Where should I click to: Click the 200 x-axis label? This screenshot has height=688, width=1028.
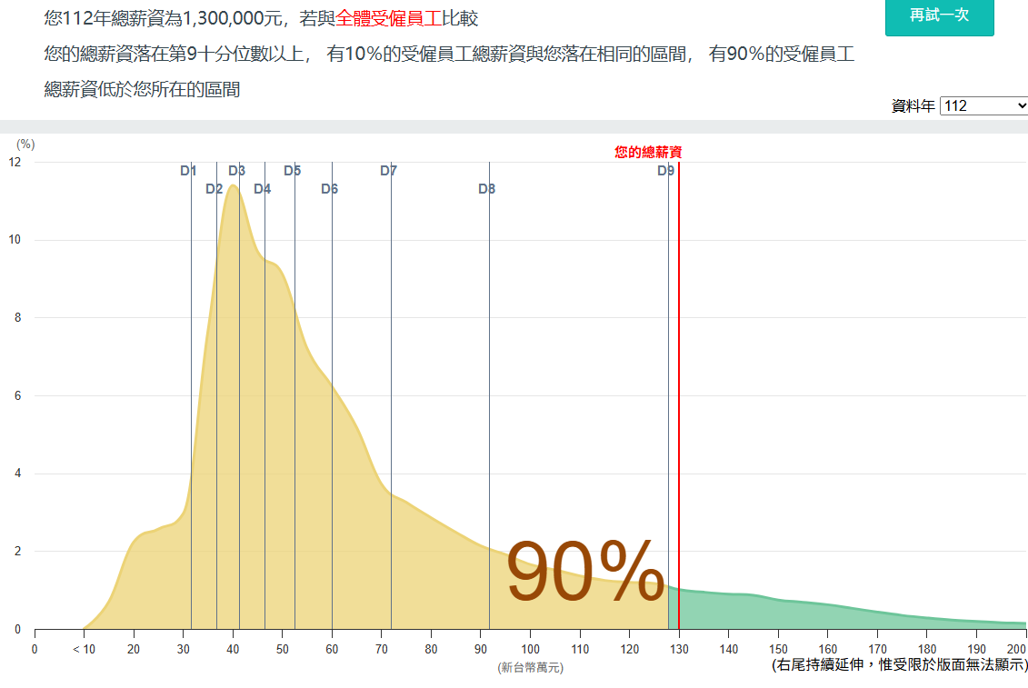point(1016,649)
